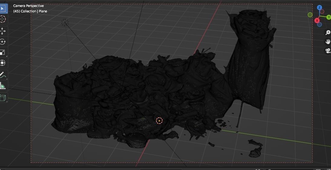Select the Select Box tool
This screenshot has width=331, height=170.
pos(3,9)
